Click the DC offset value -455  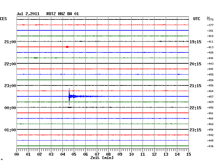pyautogui.click(x=210, y=75)
